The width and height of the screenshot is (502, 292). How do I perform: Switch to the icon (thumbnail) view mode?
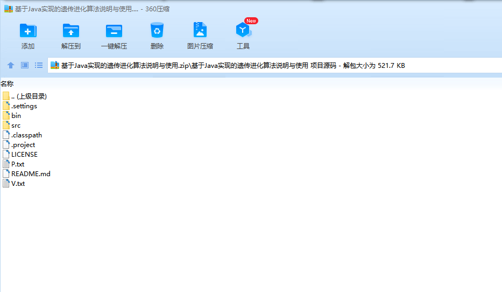point(25,65)
